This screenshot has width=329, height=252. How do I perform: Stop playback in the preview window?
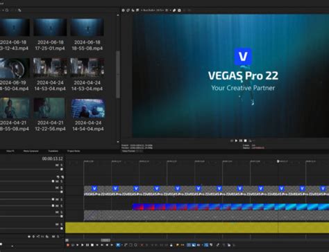click(x=246, y=141)
